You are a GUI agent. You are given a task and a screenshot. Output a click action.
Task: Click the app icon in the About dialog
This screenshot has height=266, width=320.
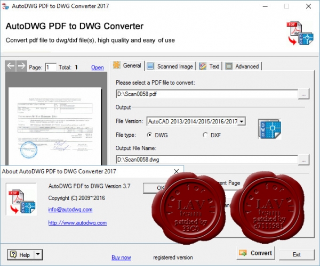(21, 199)
